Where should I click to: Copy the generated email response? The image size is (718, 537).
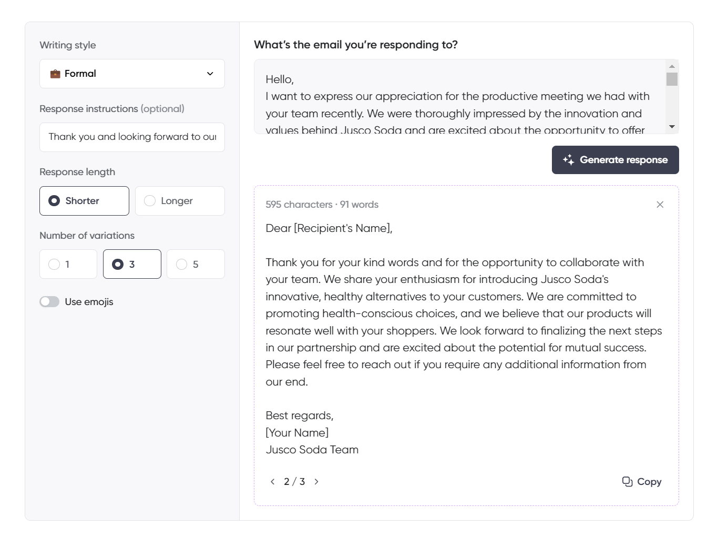click(642, 481)
